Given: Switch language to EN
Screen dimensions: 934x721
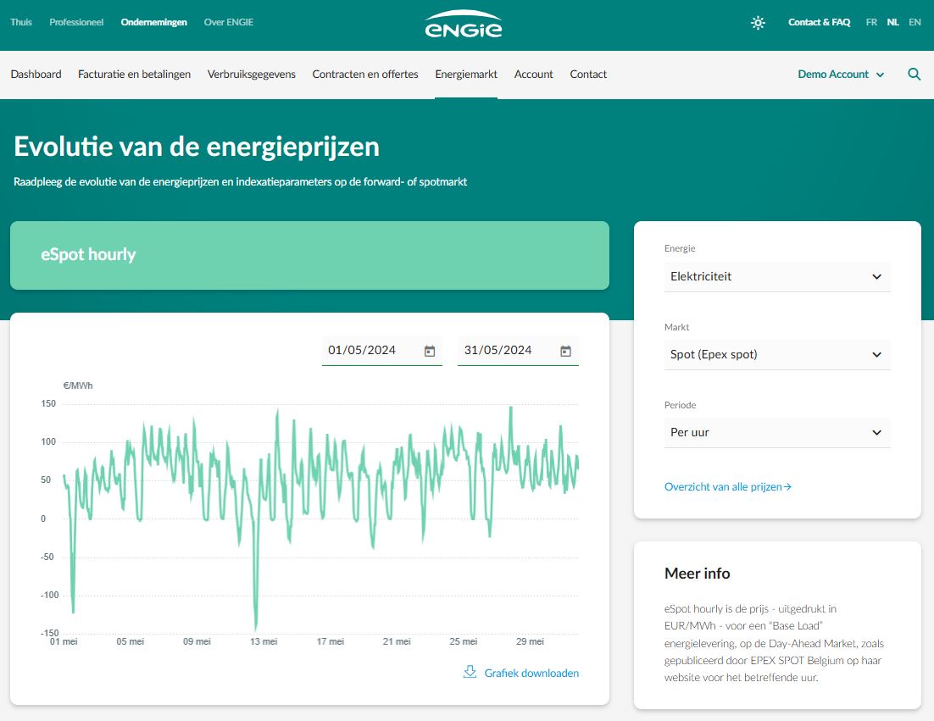Looking at the screenshot, I should tap(915, 22).
